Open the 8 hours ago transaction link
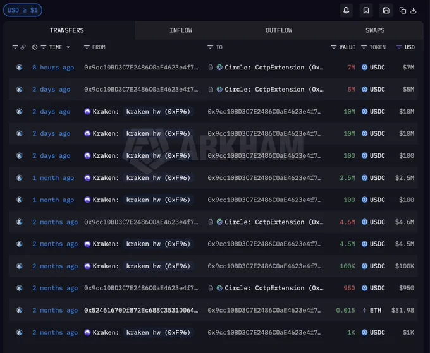 (x=53, y=68)
